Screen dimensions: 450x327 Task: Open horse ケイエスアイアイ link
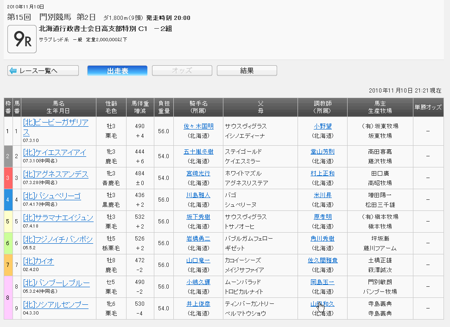tap(54, 152)
